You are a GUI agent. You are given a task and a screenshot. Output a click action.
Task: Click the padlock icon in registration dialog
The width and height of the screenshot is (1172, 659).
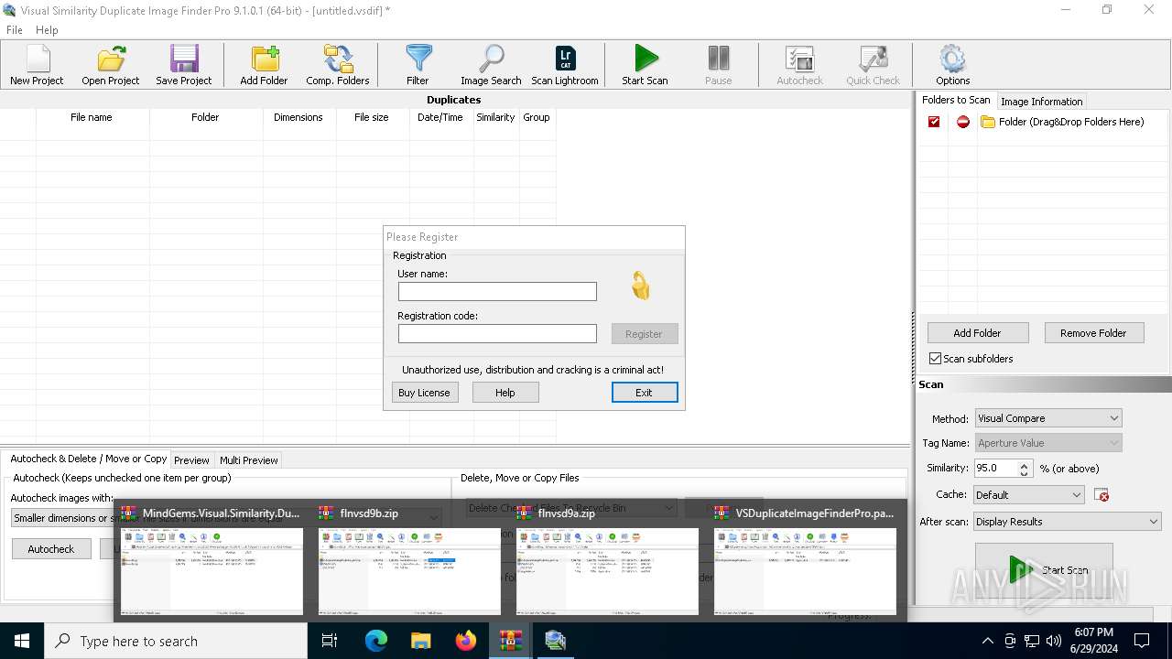coord(640,286)
